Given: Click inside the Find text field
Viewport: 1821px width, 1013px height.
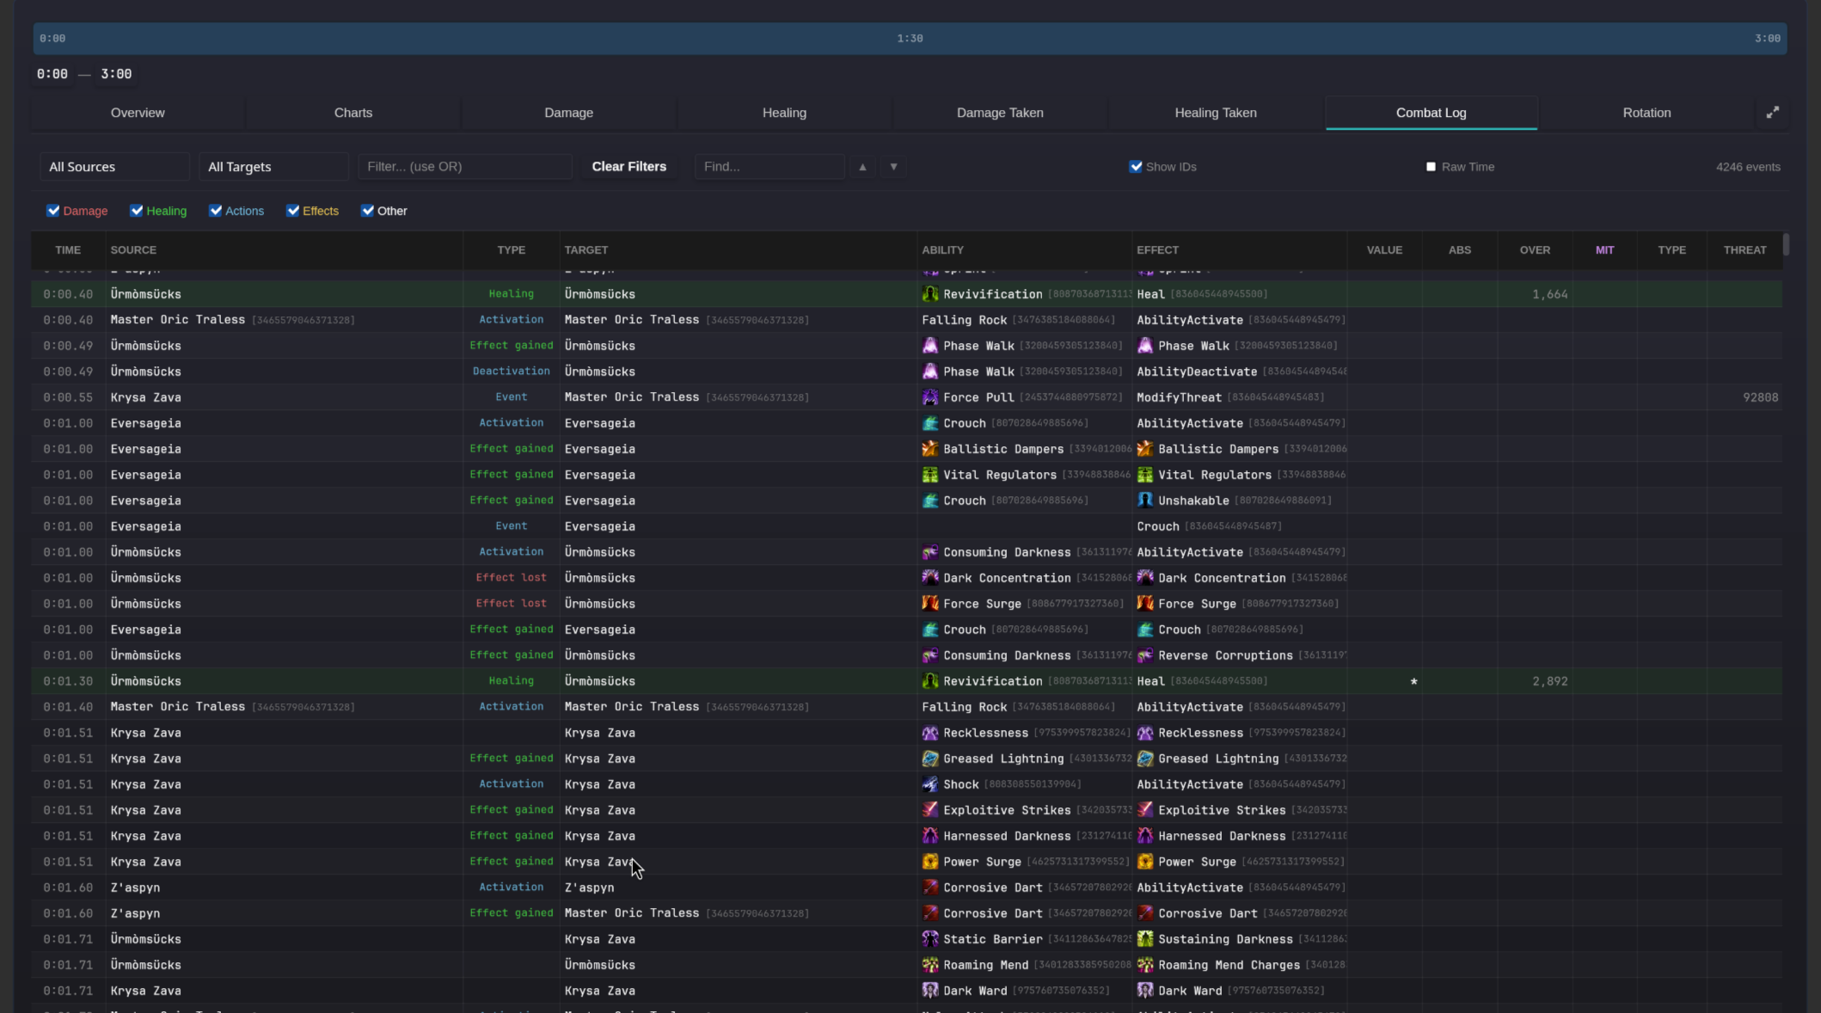Looking at the screenshot, I should pos(769,166).
